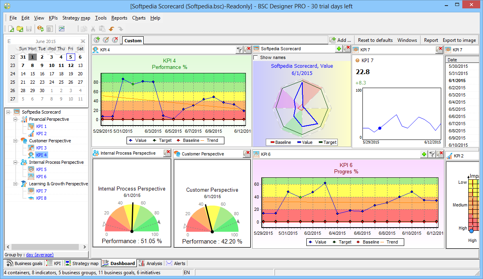
Task: Switch to the Analysis tab
Action: point(151,263)
